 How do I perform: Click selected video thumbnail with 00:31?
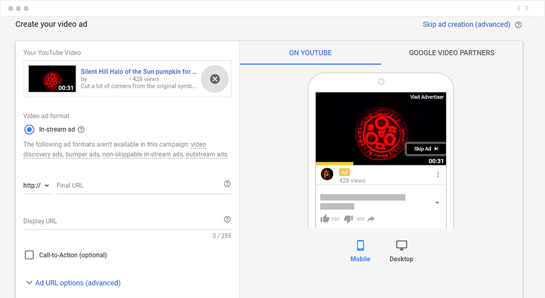[52, 79]
